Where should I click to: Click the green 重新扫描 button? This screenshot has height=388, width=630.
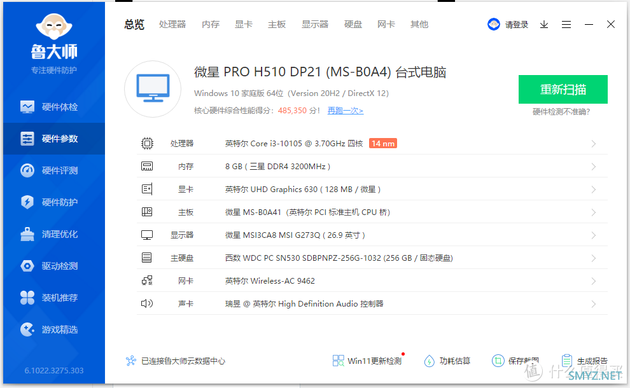click(563, 89)
